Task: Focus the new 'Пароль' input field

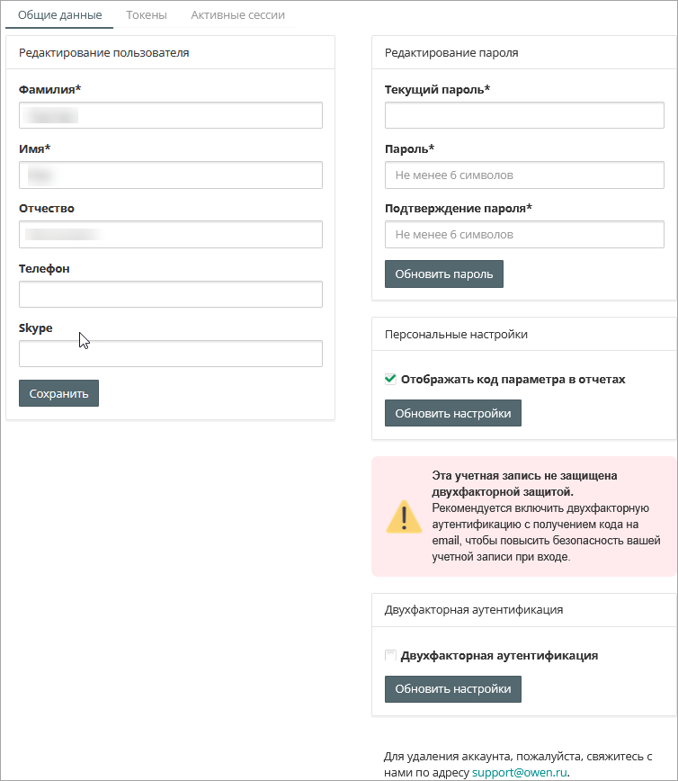Action: coord(524,175)
